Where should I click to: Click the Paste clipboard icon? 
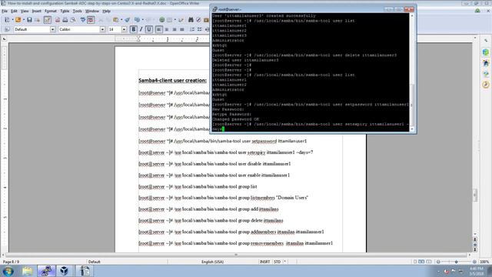click(116, 20)
